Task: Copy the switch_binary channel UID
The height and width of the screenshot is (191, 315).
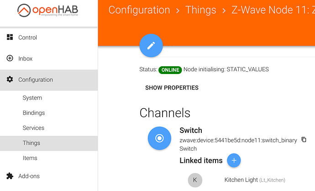Action: pyautogui.click(x=304, y=140)
